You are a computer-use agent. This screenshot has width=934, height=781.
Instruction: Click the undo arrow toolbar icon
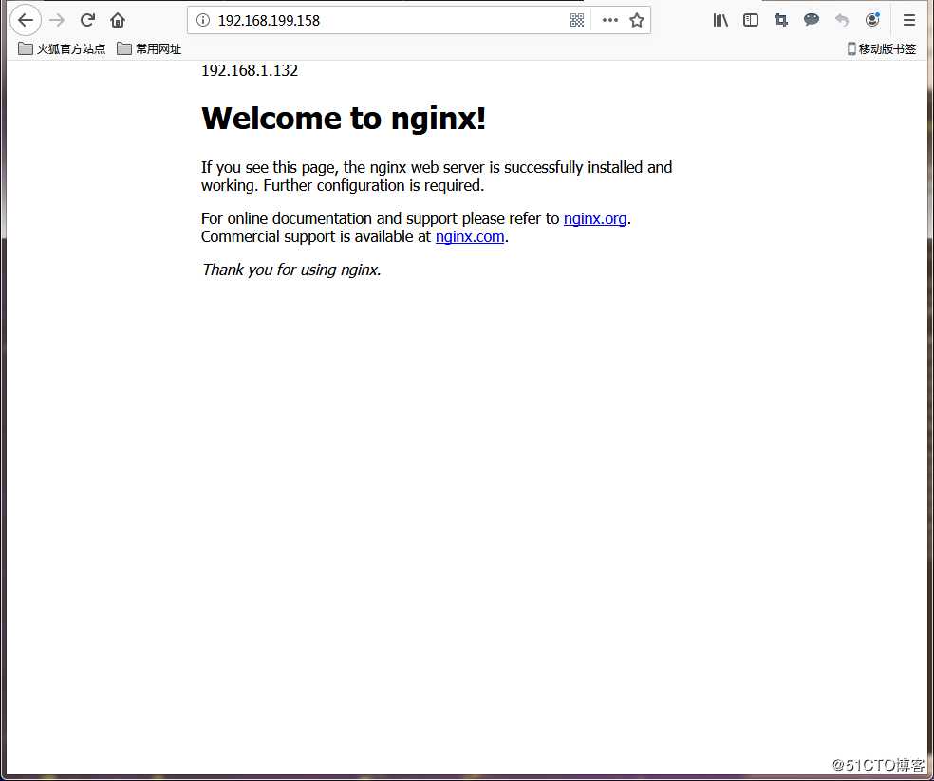coord(842,20)
